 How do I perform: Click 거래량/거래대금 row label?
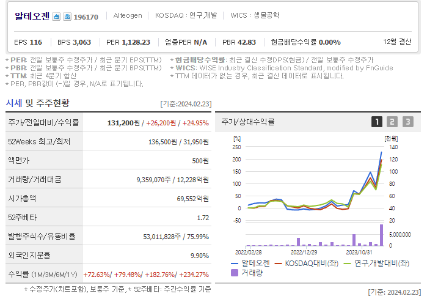coord(35,179)
